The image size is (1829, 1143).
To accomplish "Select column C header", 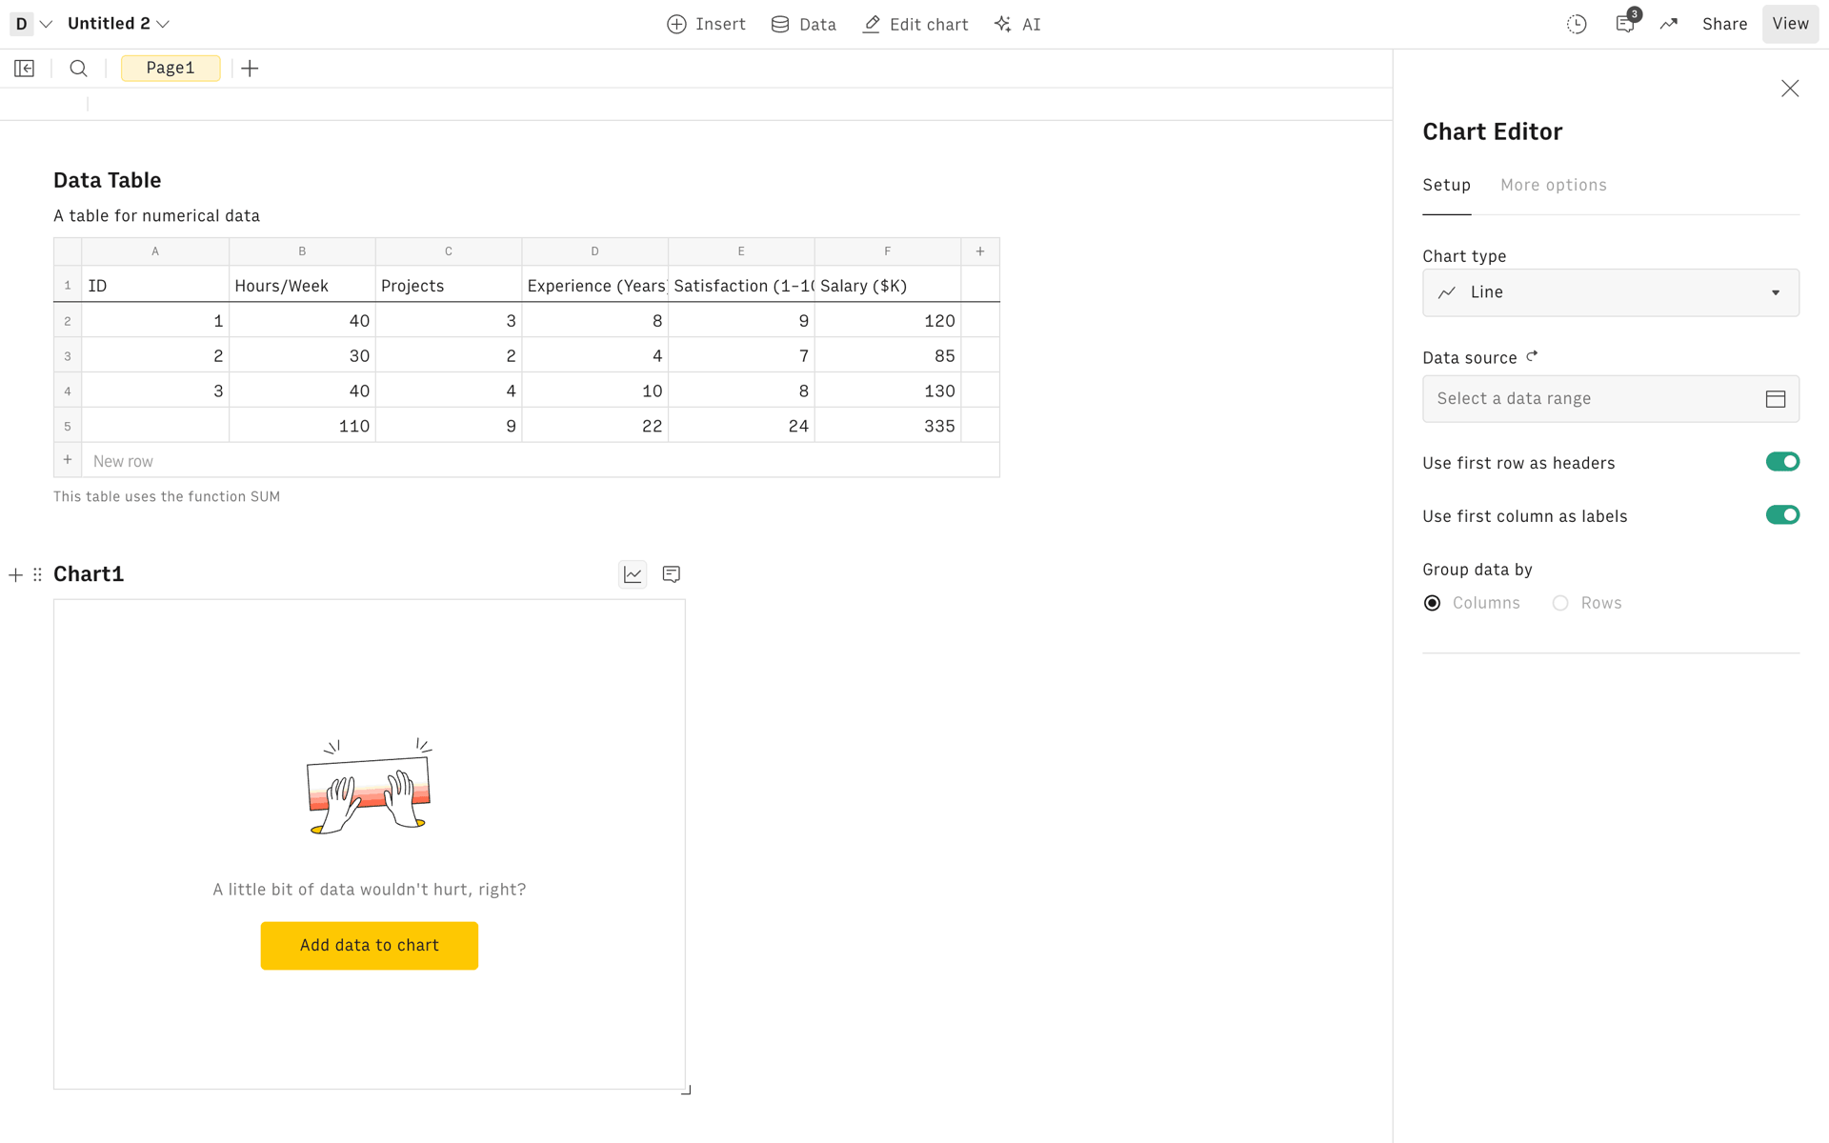I will point(449,251).
